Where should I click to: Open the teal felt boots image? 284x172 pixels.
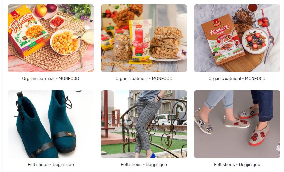51,124
